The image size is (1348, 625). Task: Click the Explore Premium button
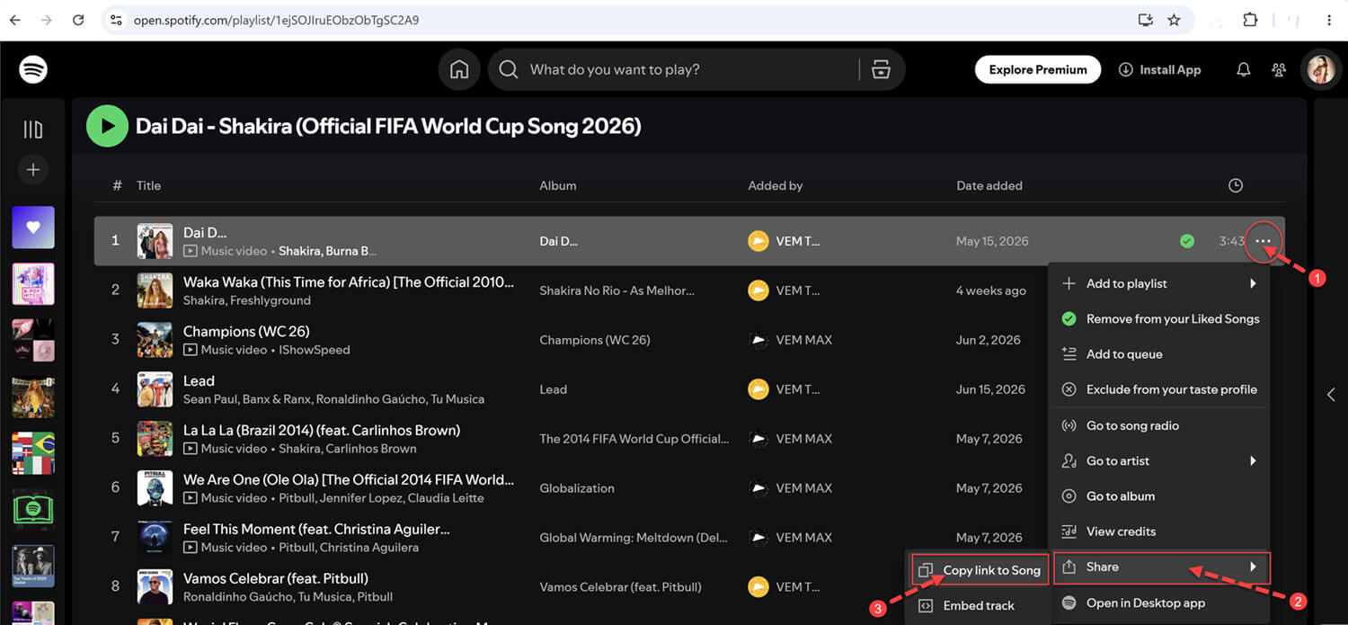tap(1038, 69)
